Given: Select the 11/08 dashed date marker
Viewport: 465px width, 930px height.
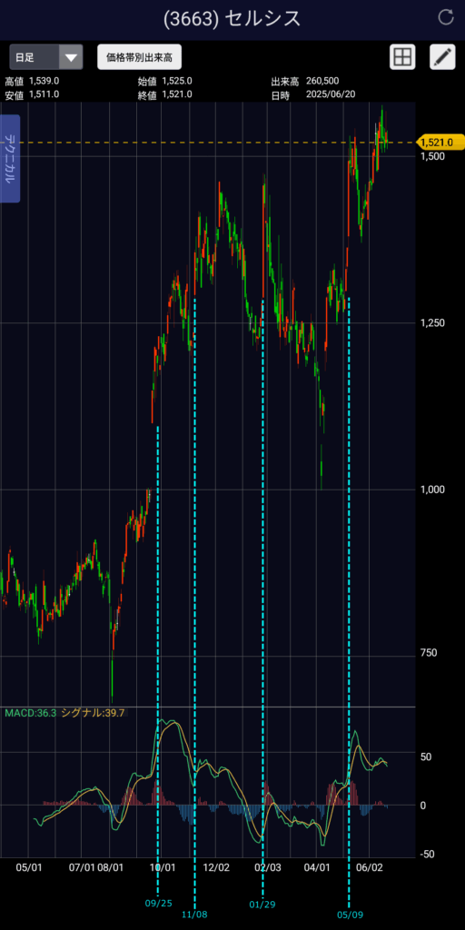Looking at the screenshot, I should click(194, 915).
